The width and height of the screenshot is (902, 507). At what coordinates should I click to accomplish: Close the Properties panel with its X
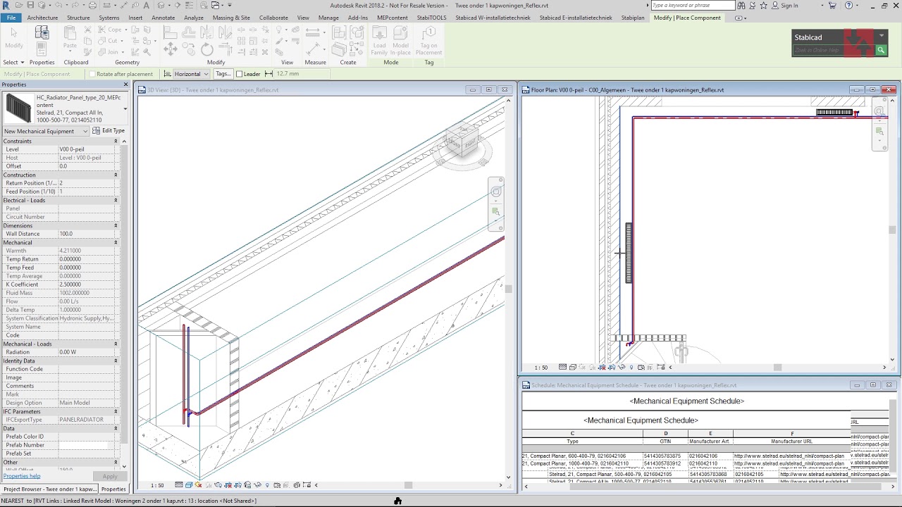pos(125,84)
